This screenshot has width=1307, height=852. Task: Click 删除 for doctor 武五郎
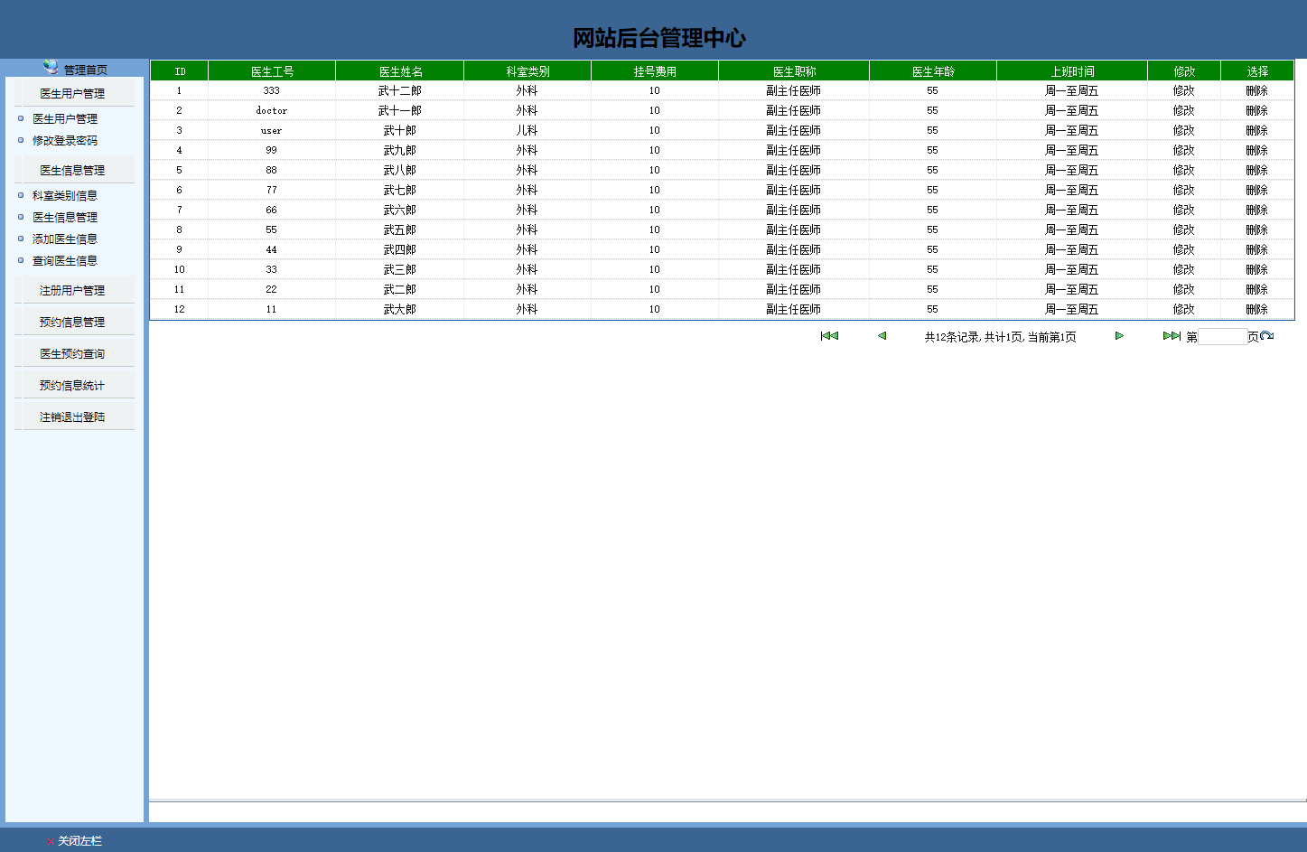tap(1257, 229)
